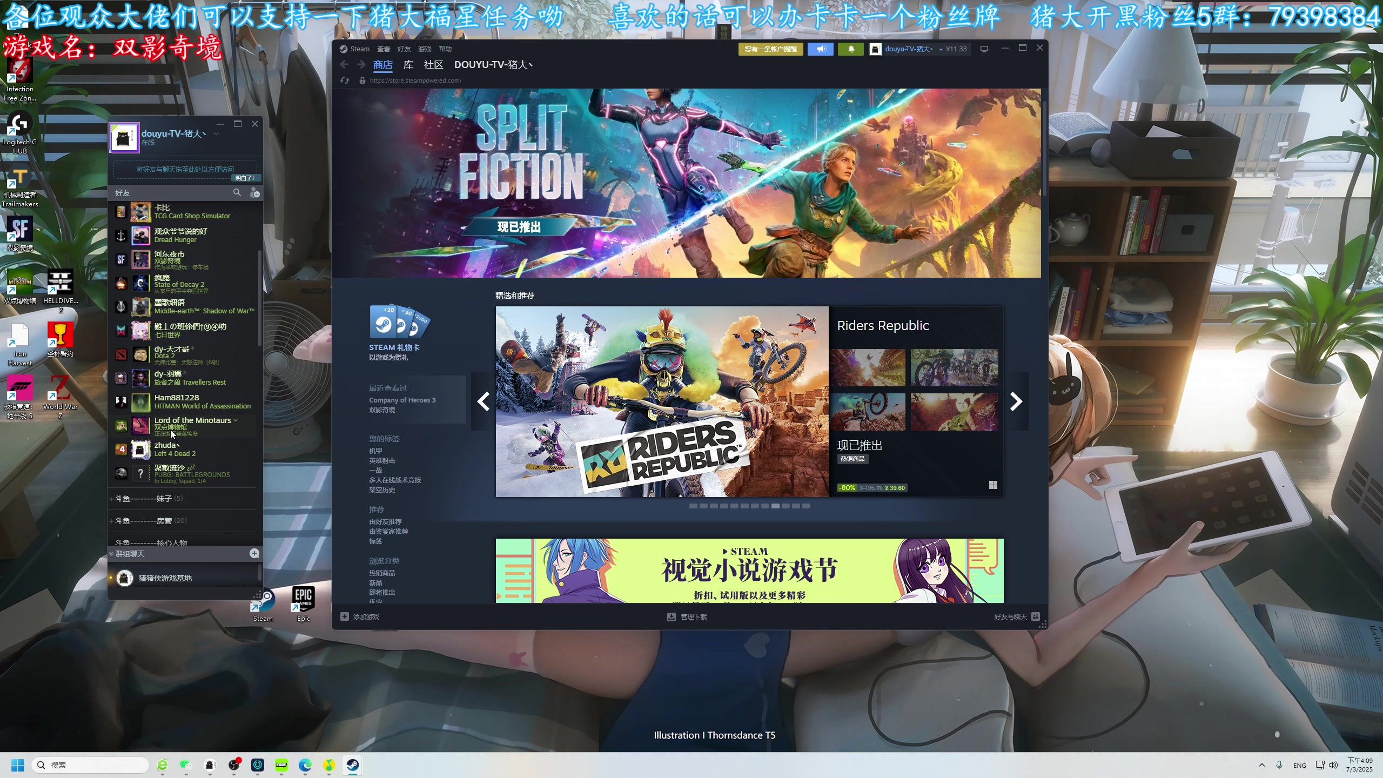Expand the 斗鱼--------妹子 friends group
The image size is (1383, 778).
coord(149,498)
